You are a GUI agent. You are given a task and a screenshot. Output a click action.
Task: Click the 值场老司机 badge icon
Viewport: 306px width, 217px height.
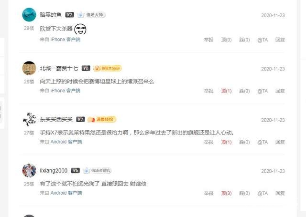[97, 170]
